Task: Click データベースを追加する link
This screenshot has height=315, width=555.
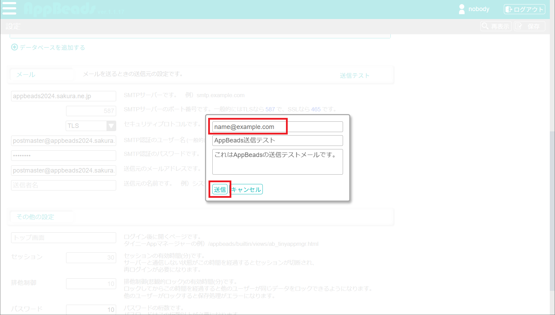Action: coord(52,48)
